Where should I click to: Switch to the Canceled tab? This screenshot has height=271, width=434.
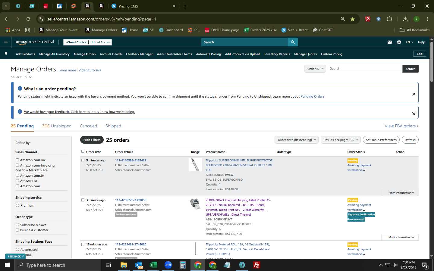[x=88, y=126]
